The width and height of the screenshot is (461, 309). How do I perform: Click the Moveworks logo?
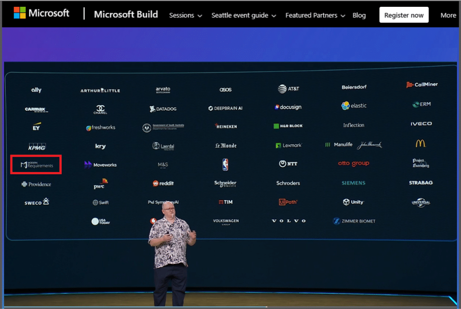point(100,165)
